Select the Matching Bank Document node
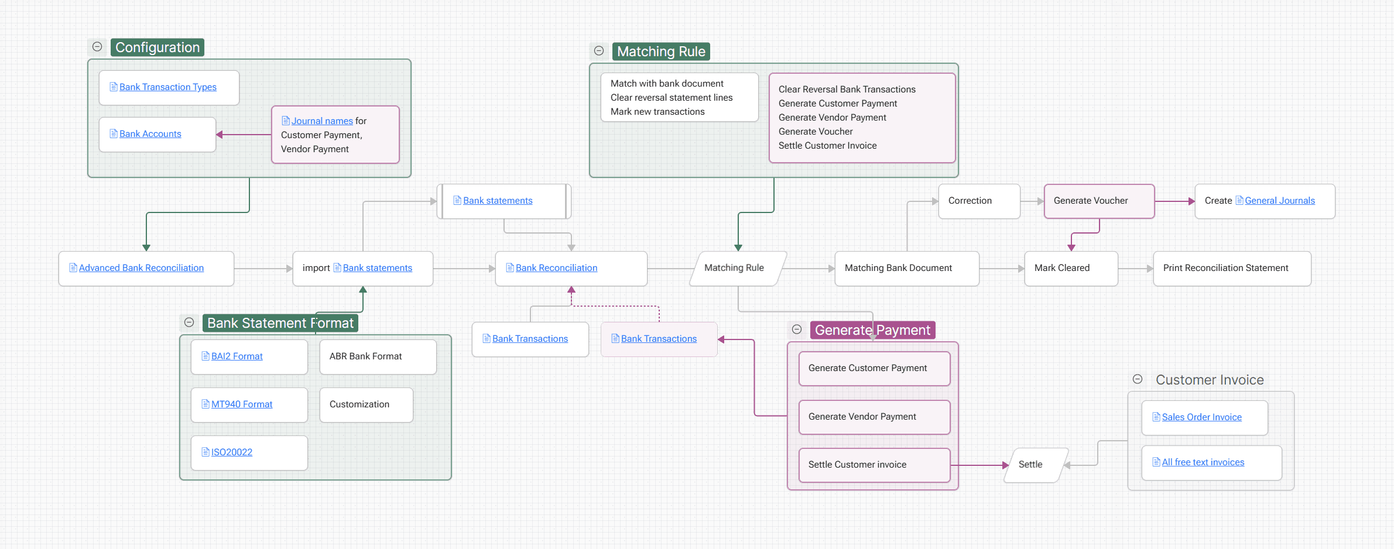1394x549 pixels. click(907, 269)
